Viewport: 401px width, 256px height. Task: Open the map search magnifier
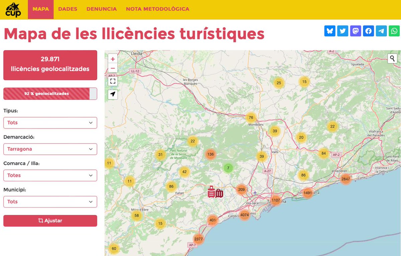pos(392,58)
